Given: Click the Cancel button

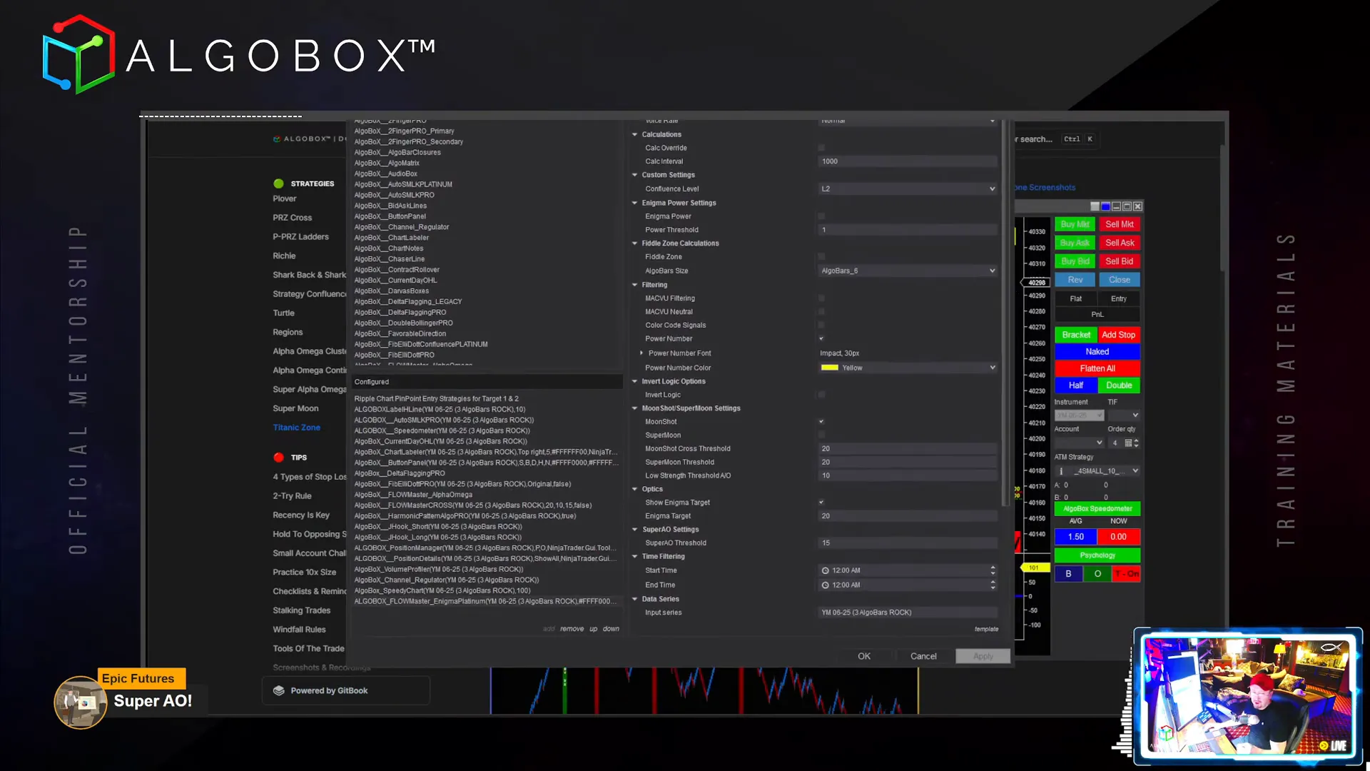Looking at the screenshot, I should click(x=923, y=656).
